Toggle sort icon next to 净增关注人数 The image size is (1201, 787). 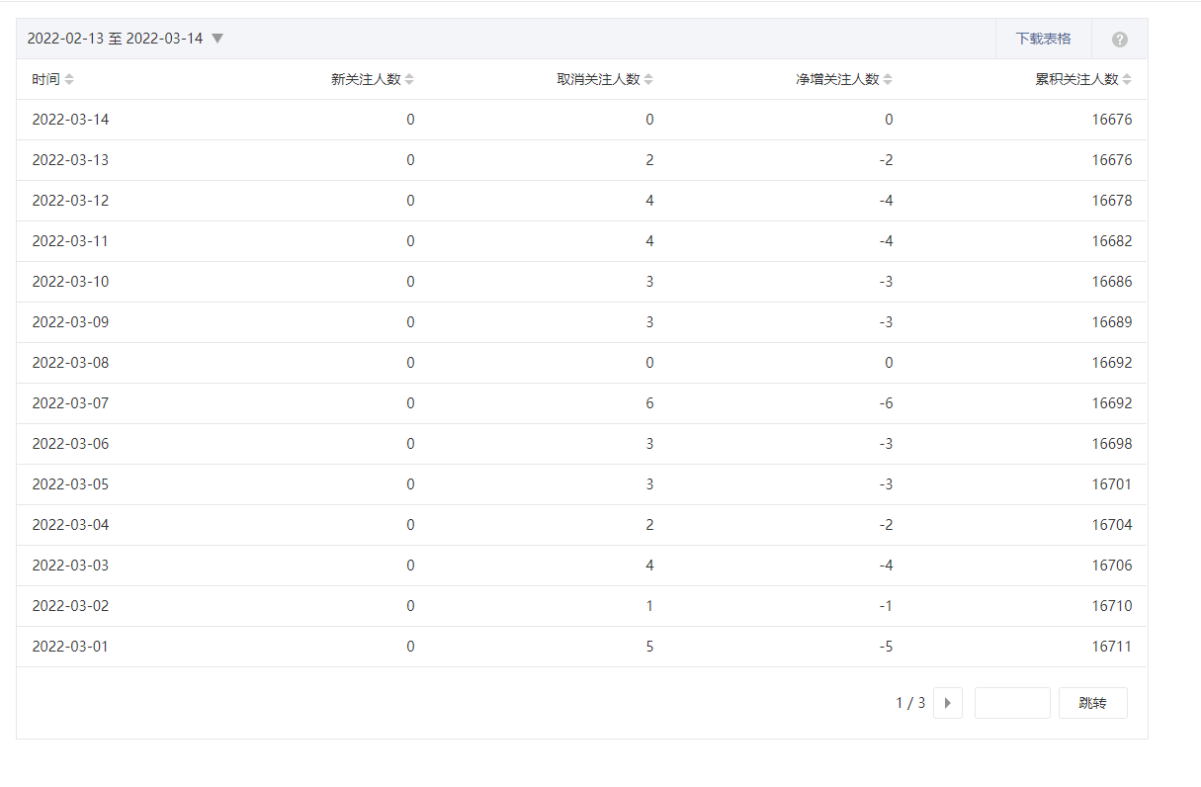[888, 79]
